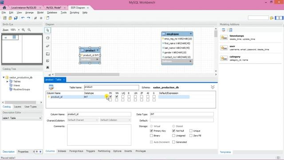The width and height of the screenshot is (284, 160).
Task: Redo action toolbar icon
Action: click(28, 18)
